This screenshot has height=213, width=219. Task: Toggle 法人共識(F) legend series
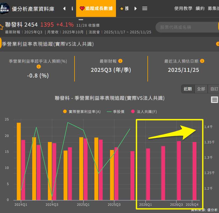(x=144, y=112)
